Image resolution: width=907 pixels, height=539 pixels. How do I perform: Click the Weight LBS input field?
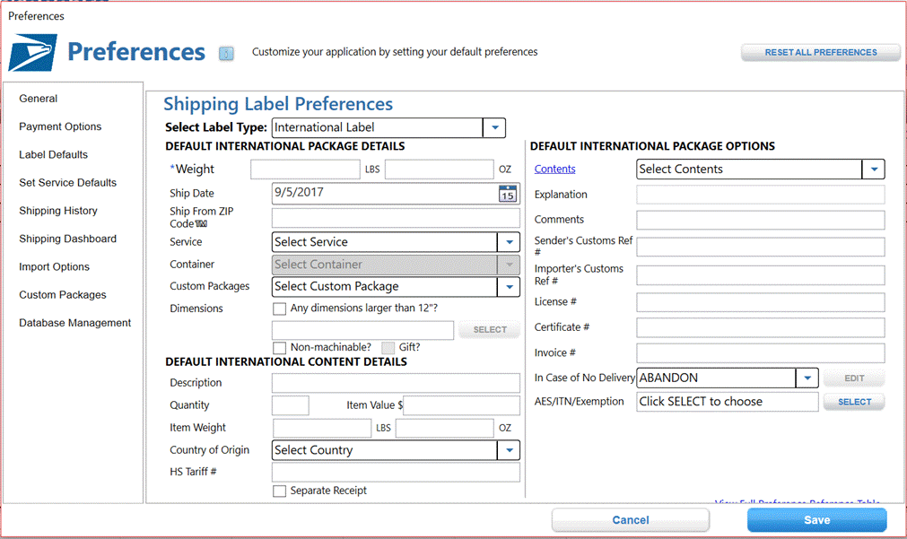pyautogui.click(x=305, y=170)
